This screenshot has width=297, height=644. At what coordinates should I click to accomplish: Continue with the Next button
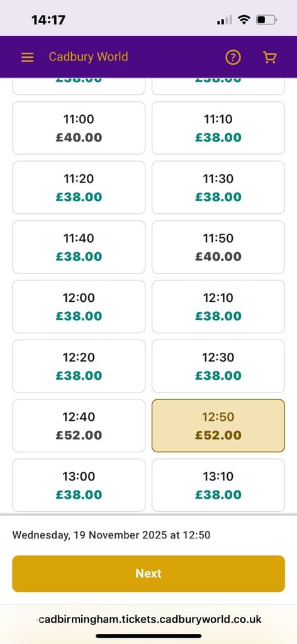click(148, 574)
